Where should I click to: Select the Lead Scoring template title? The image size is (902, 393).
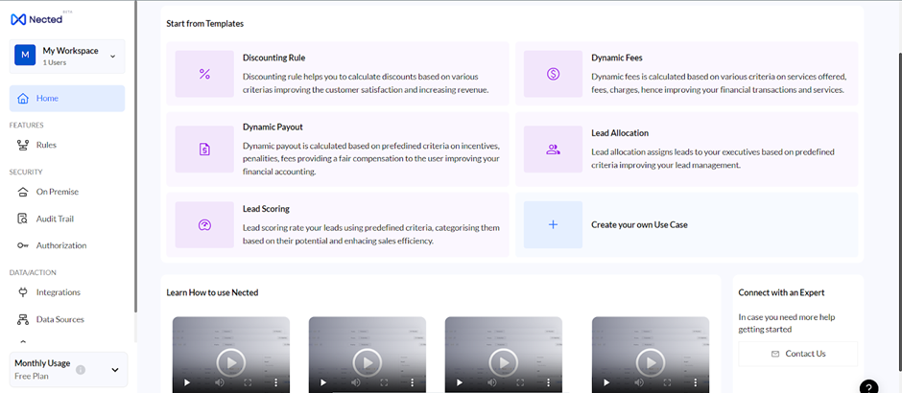[266, 209]
